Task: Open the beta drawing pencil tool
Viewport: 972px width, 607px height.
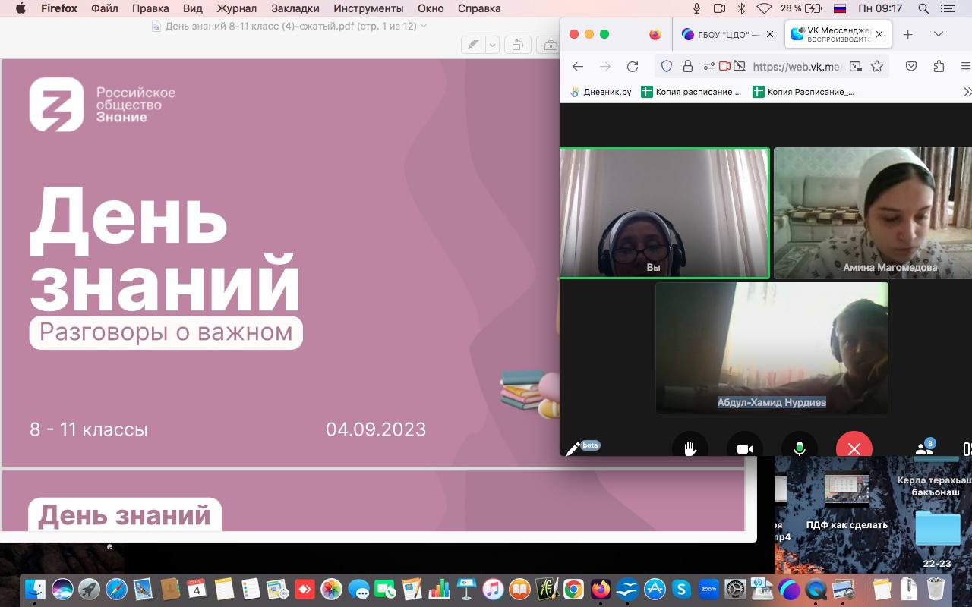Action: [573, 448]
